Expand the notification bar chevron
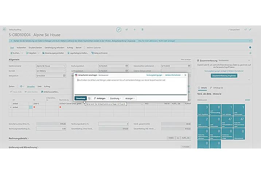The image size is (261, 174). (250, 41)
